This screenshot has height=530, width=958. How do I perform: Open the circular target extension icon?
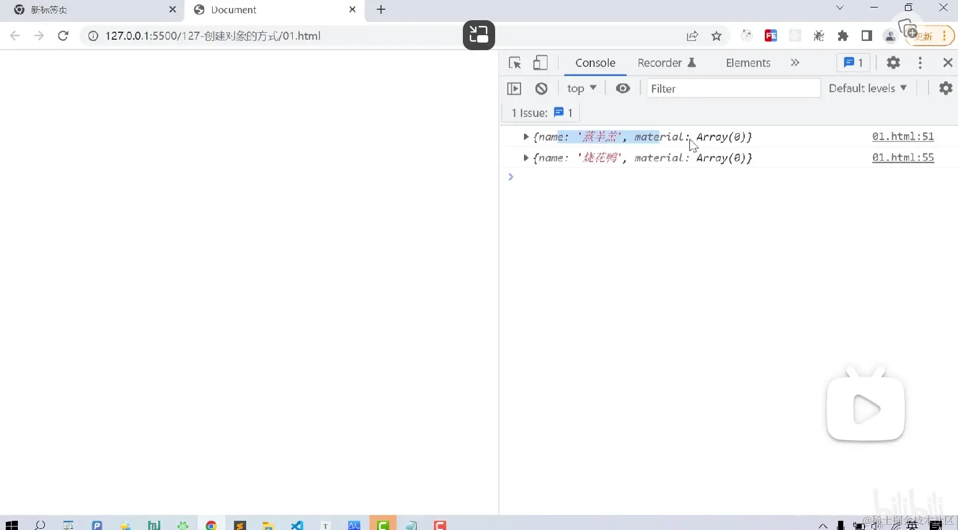(x=747, y=36)
